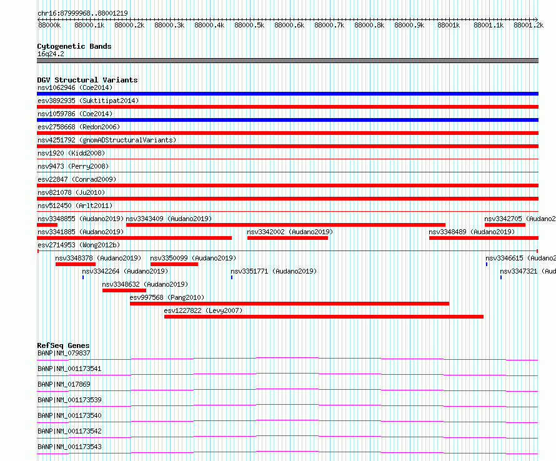This screenshot has width=556, height=461.
Task: Click esv1227822 (Levy2007) label
Action: tap(203, 310)
